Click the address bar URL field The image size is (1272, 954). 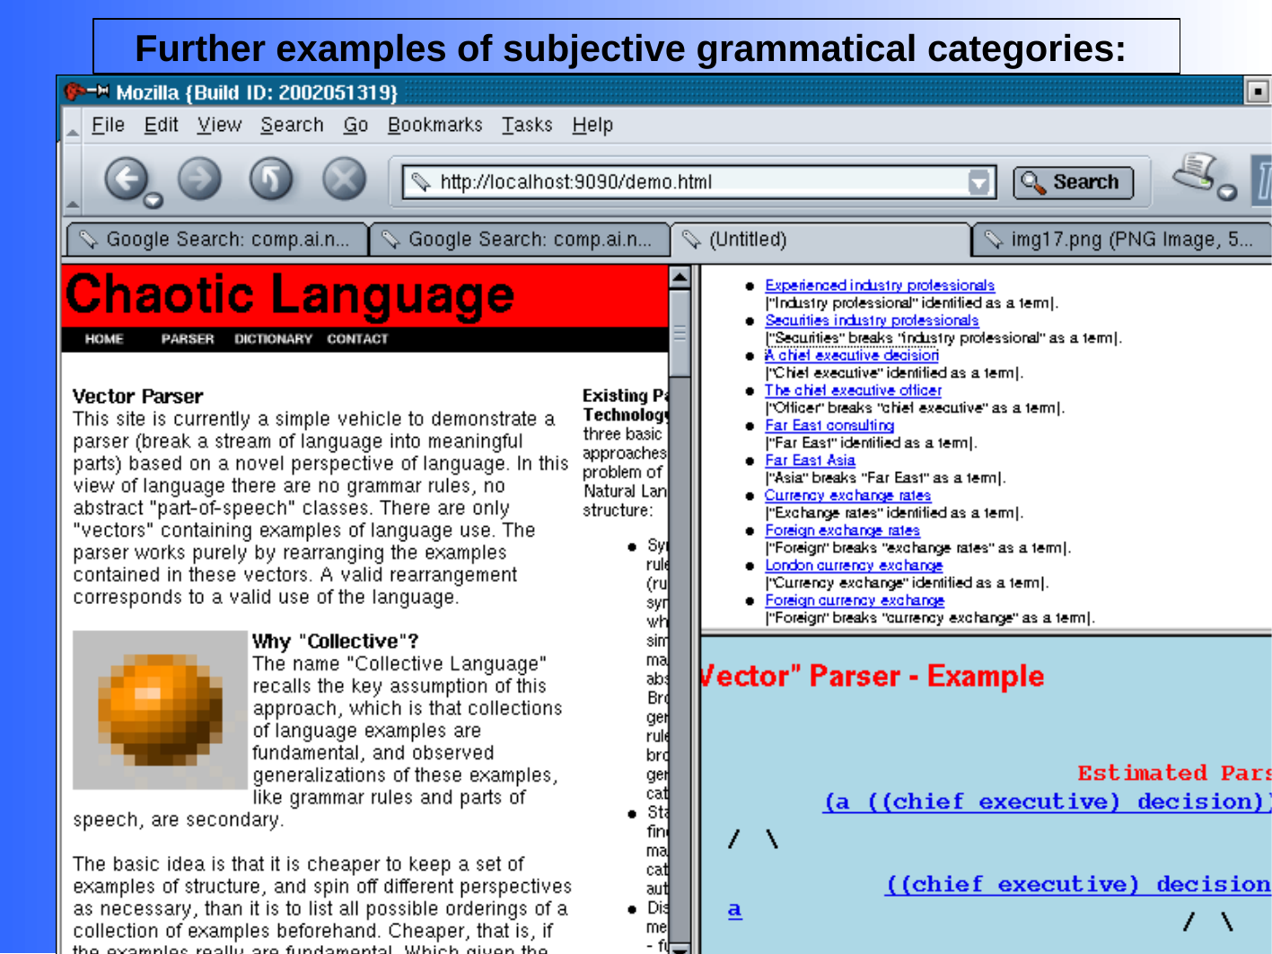[700, 182]
